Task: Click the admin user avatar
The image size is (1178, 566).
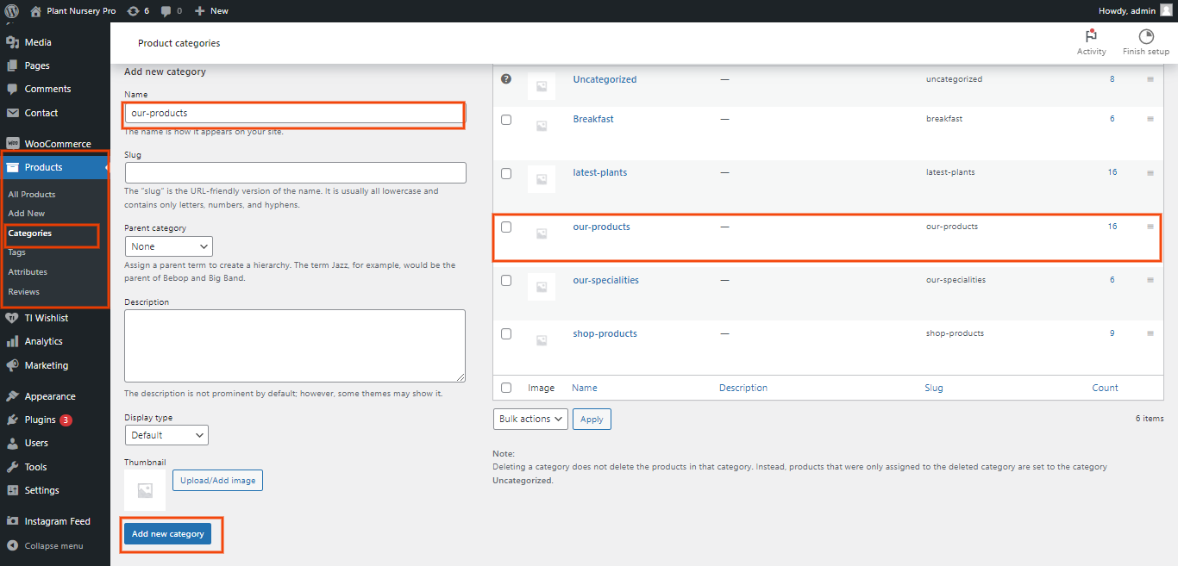Action: pos(1165,11)
